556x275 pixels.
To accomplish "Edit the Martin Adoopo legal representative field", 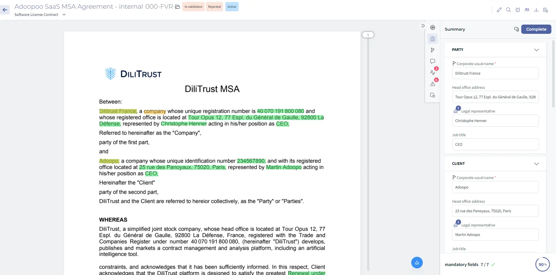I will coord(495,235).
